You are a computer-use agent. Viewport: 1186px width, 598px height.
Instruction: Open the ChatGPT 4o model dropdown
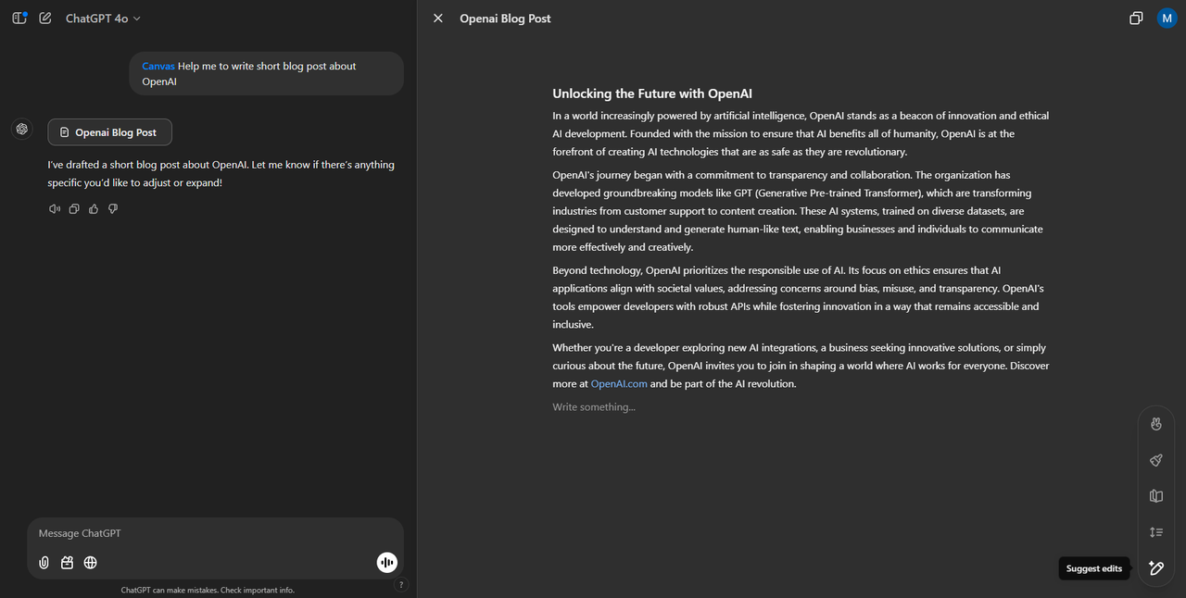point(103,19)
